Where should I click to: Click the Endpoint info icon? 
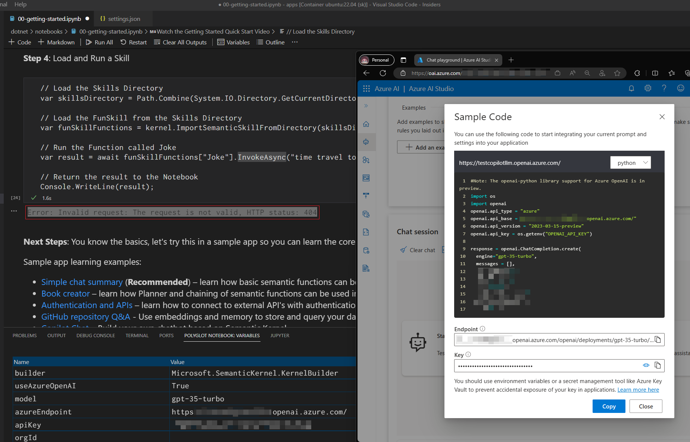point(482,329)
